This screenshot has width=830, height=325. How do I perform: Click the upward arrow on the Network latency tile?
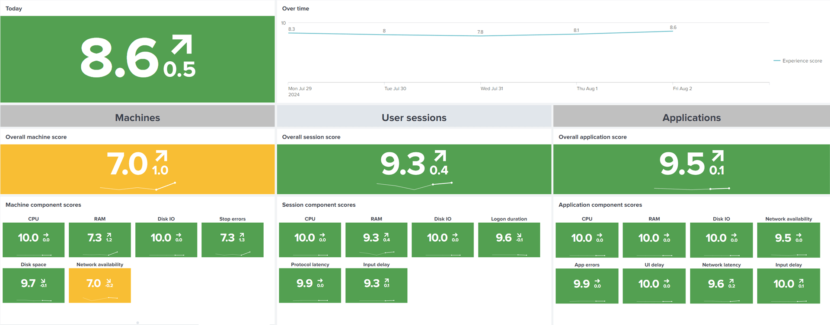pos(731,281)
